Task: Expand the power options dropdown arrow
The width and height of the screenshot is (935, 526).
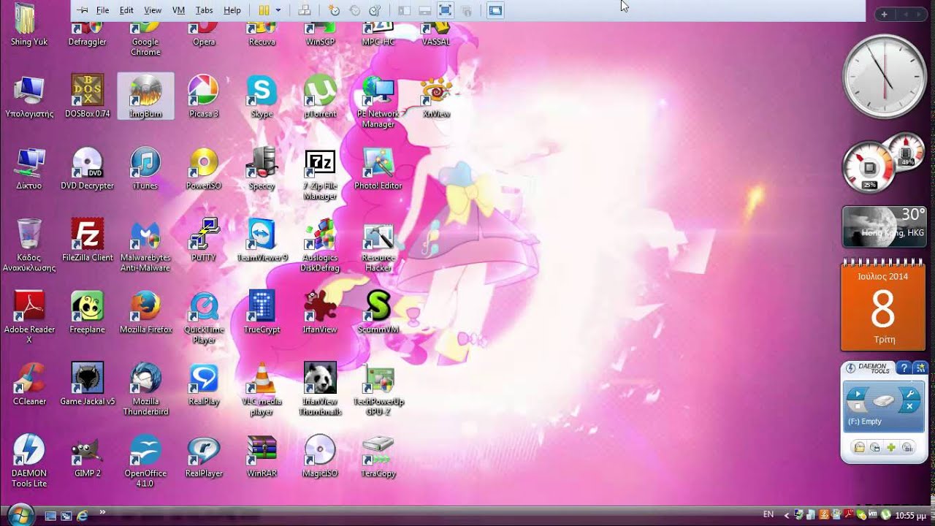Action: [x=278, y=10]
